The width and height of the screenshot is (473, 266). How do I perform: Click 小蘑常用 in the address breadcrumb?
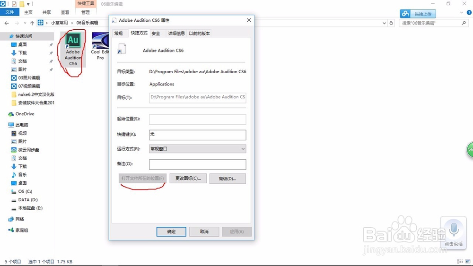click(59, 23)
